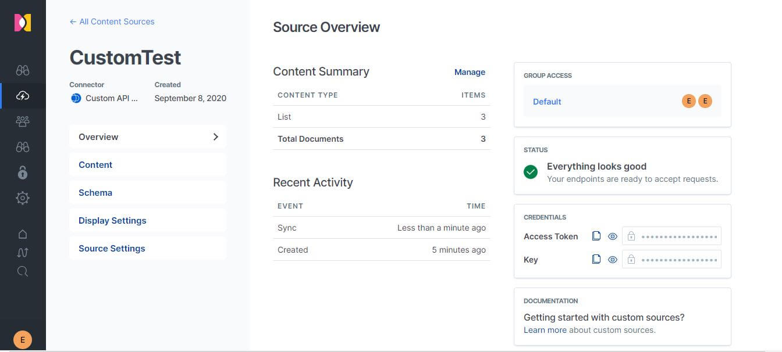This screenshot has width=782, height=352.
Task: Open Settings via the gear icon
Action: click(23, 197)
